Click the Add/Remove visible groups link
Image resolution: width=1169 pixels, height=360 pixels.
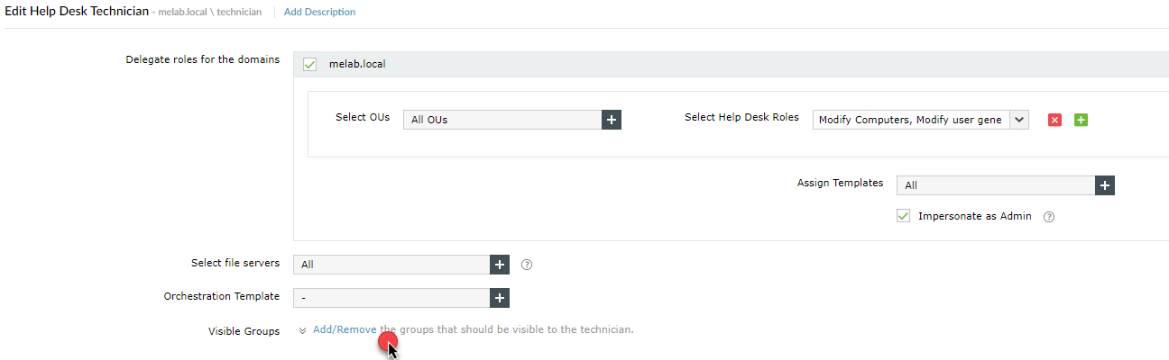(x=345, y=329)
